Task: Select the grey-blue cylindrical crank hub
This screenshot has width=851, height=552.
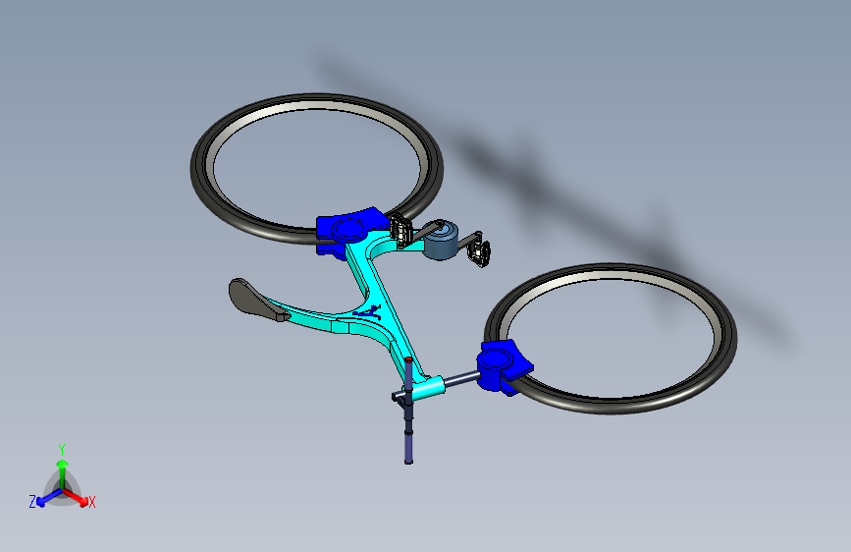Action: tap(441, 240)
